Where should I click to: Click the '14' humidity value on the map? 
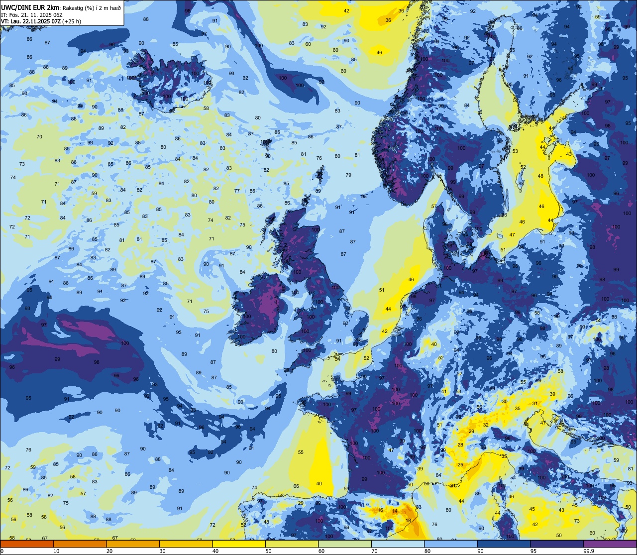point(395,511)
